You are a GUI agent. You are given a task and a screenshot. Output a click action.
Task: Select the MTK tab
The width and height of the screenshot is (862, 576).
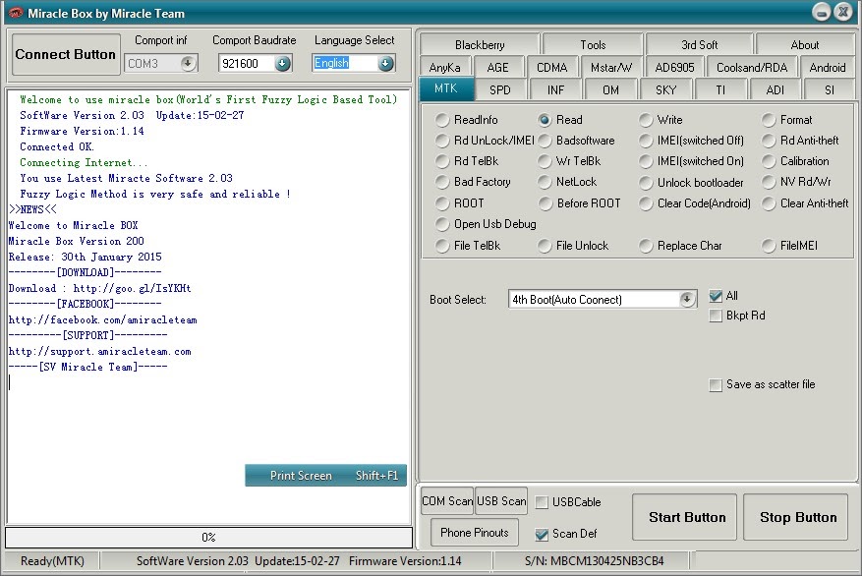point(446,88)
